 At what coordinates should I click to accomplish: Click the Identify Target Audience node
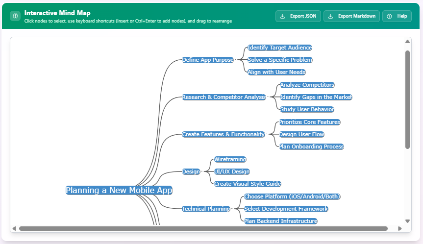tap(279, 48)
